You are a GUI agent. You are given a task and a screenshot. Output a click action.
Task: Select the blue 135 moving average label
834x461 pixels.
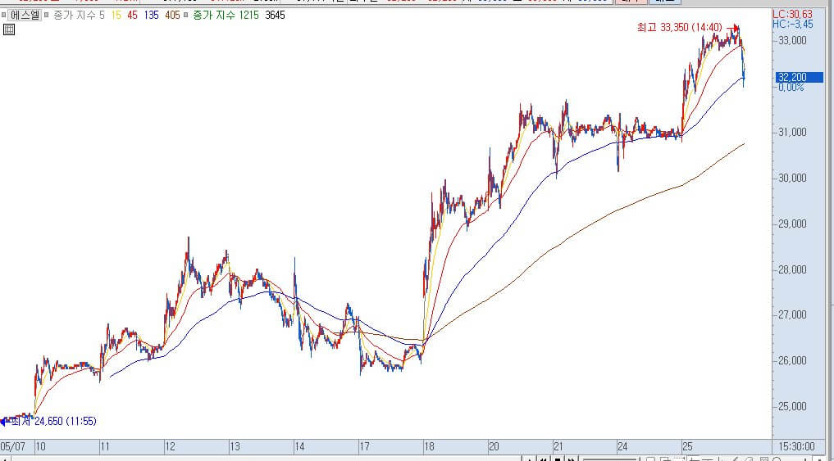(x=151, y=16)
